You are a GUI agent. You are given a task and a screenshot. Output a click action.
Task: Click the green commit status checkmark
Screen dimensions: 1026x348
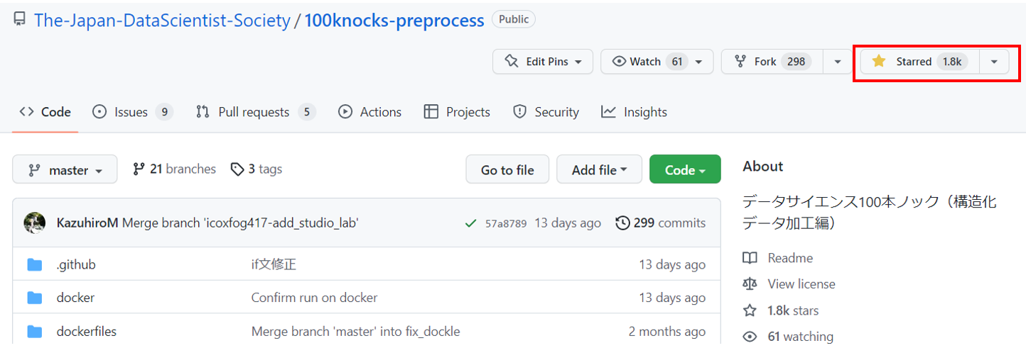pos(470,223)
